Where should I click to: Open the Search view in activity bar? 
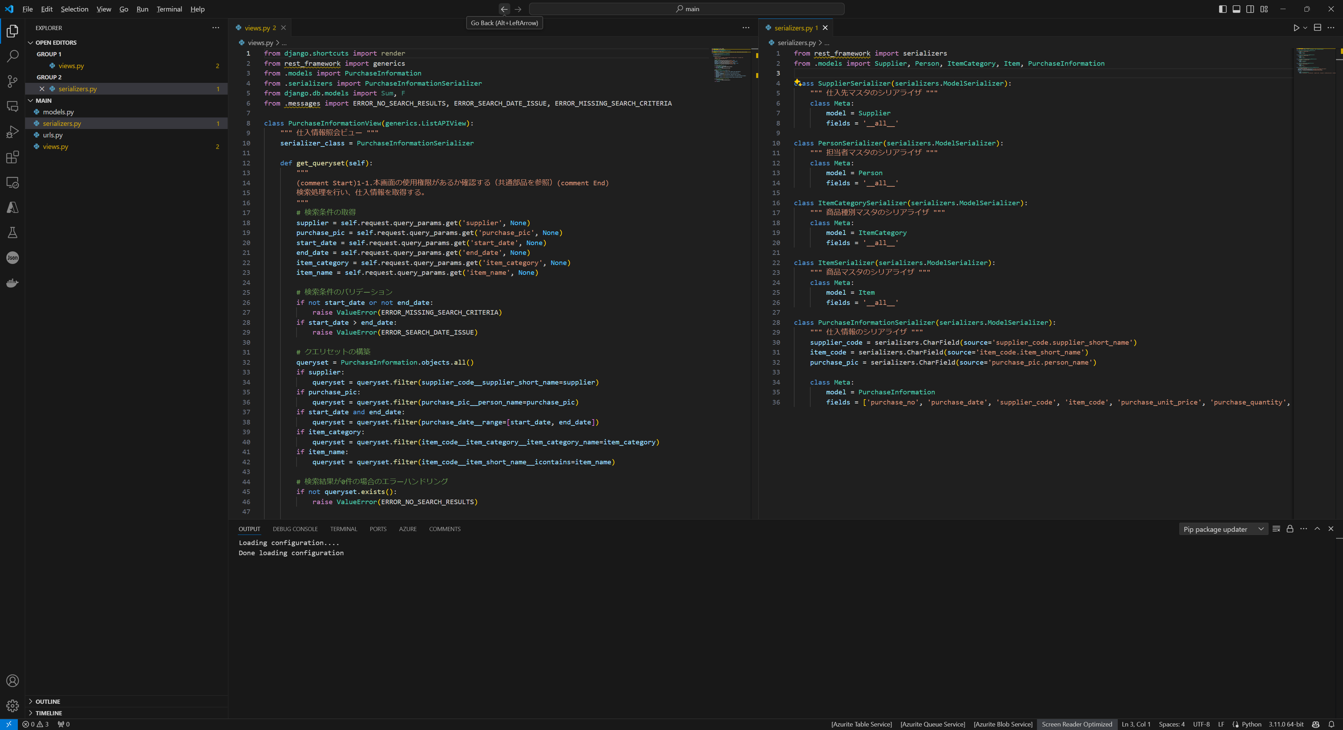(x=13, y=56)
